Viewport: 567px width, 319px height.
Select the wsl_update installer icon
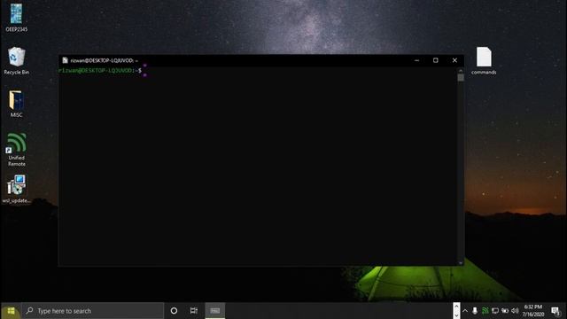[x=16, y=189]
